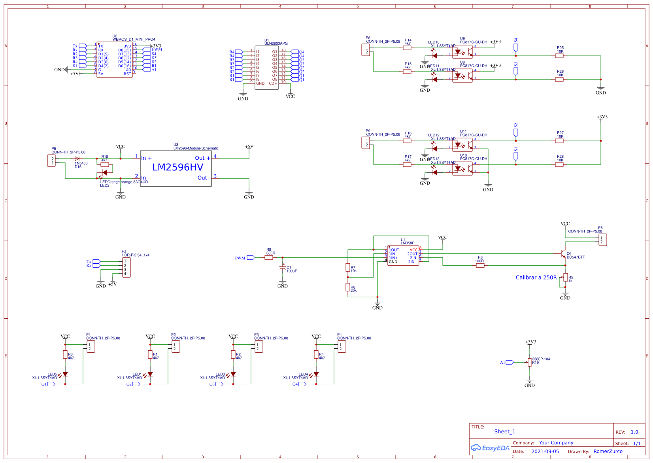Image resolution: width=653 pixels, height=463 pixels.
Task: Select the 3386P-104 trimmer potentiometer R19
Action: (530, 361)
